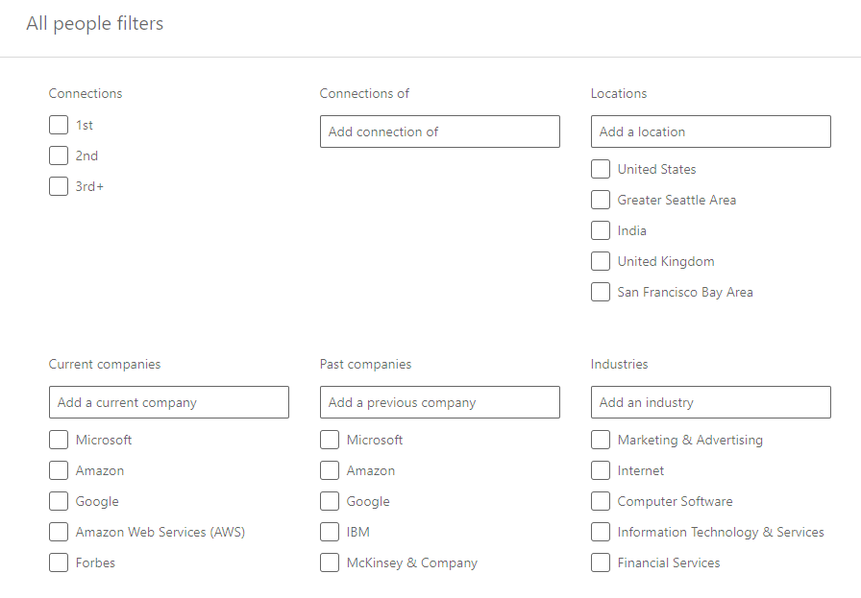861x598 pixels.
Task: Enable the United Kingdom location filter
Action: tap(600, 261)
